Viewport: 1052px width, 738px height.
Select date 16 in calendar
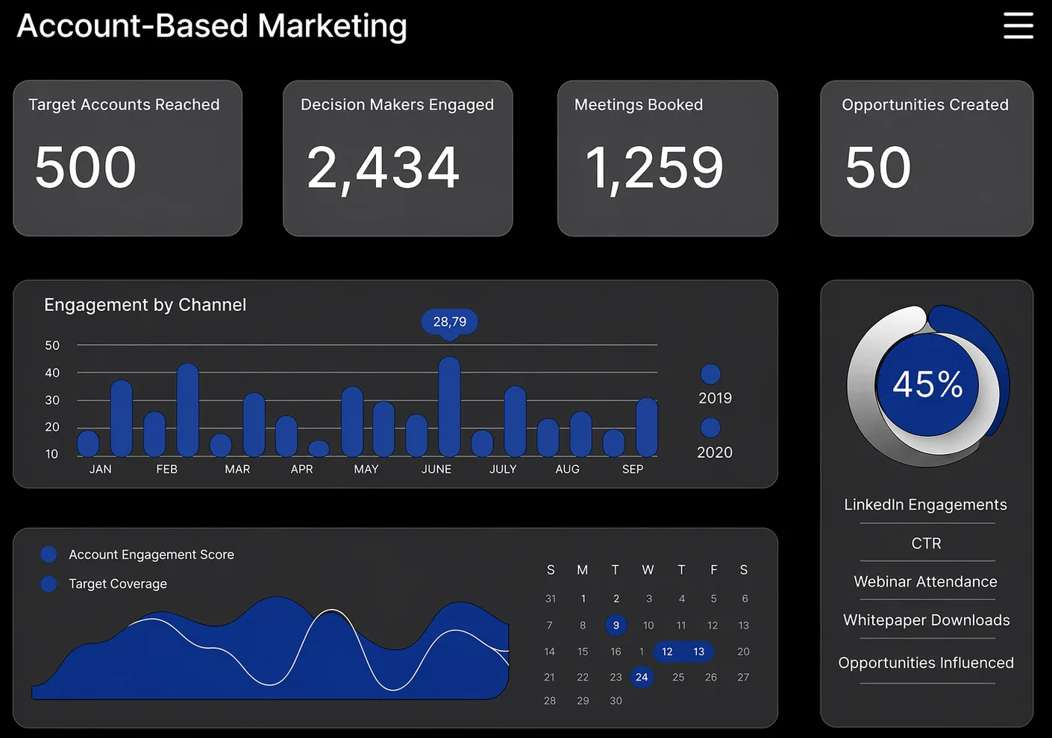click(616, 652)
